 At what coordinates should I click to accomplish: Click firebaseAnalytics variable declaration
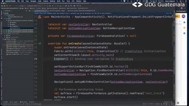(80, 36)
